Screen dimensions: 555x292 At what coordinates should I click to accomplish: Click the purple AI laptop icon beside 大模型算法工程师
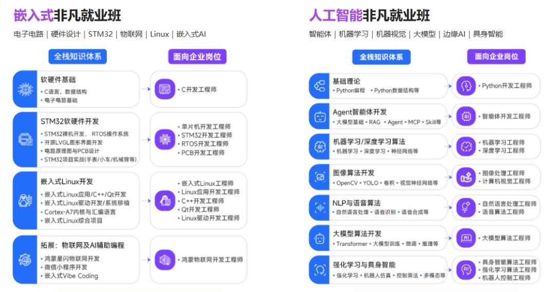[x=466, y=238]
